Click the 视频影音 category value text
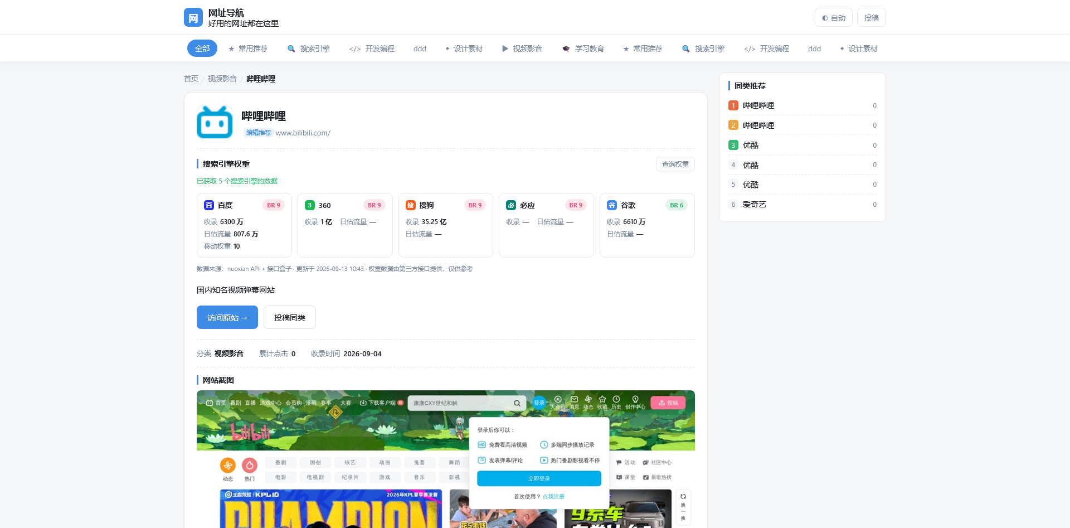The height and width of the screenshot is (528, 1070). point(229,353)
